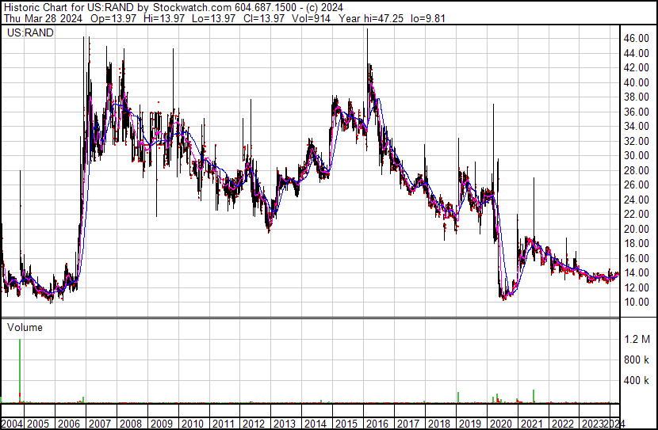Viewport: 658px width, 430px height.
Task: Click the 20.00 price axis label
Action: tap(637, 229)
